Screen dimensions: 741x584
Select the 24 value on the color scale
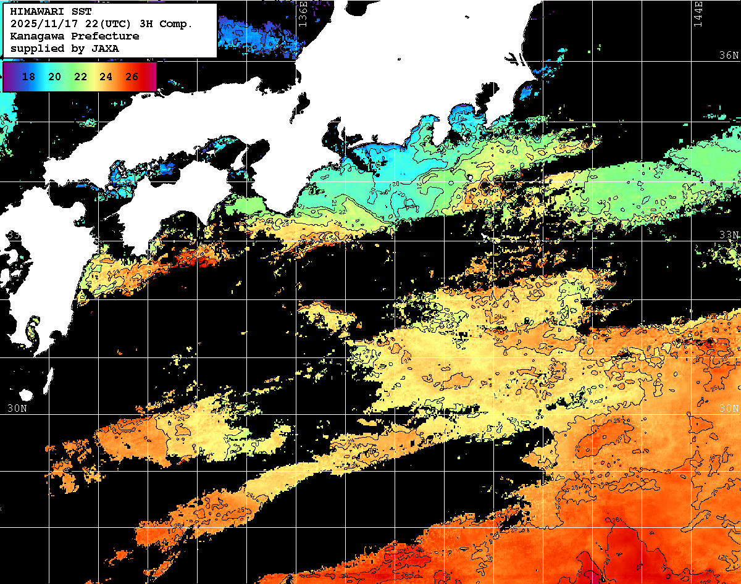click(x=106, y=77)
